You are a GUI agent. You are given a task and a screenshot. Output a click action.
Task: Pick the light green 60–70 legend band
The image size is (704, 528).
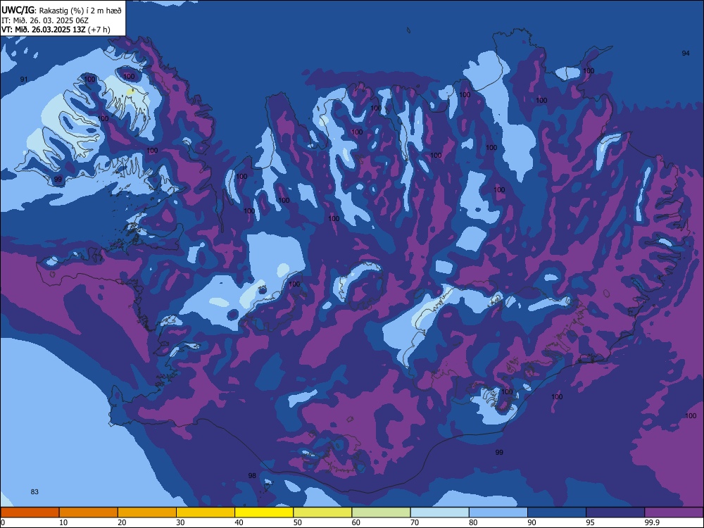tap(381, 513)
